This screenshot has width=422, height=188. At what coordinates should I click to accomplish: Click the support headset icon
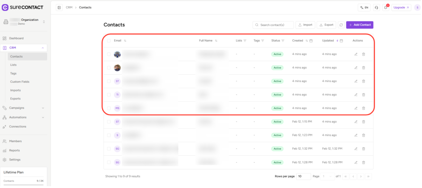376,7
